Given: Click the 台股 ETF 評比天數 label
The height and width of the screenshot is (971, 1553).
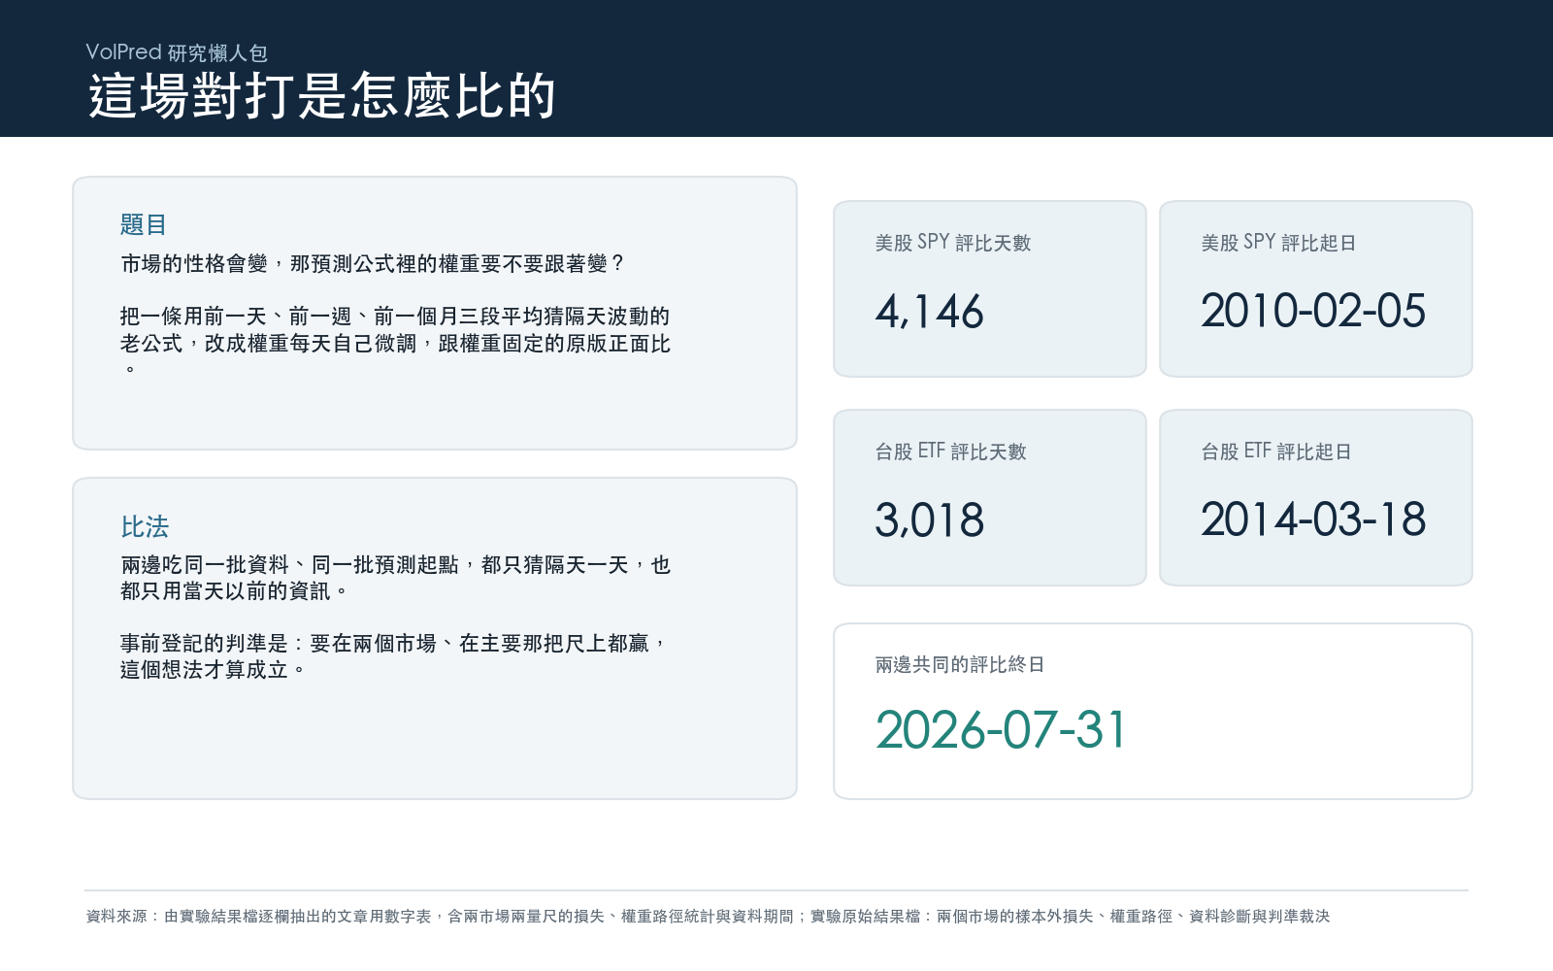Looking at the screenshot, I should coord(951,452).
